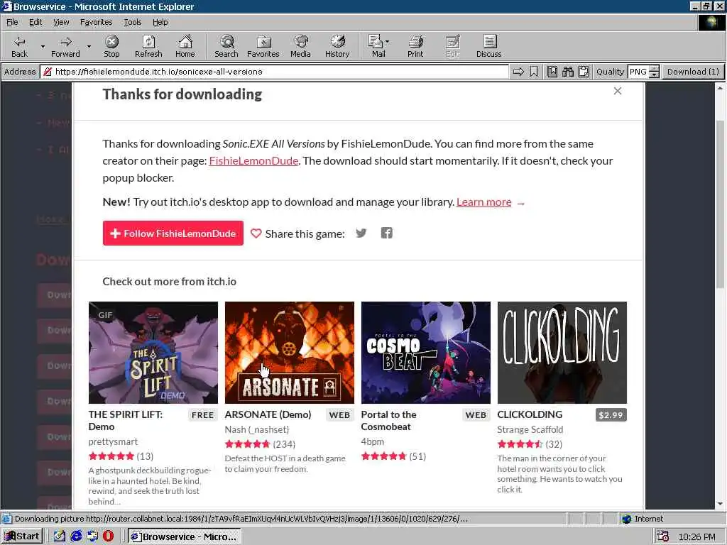Show the History pane
Image resolution: width=727 pixels, height=545 pixels.
pos(337,46)
